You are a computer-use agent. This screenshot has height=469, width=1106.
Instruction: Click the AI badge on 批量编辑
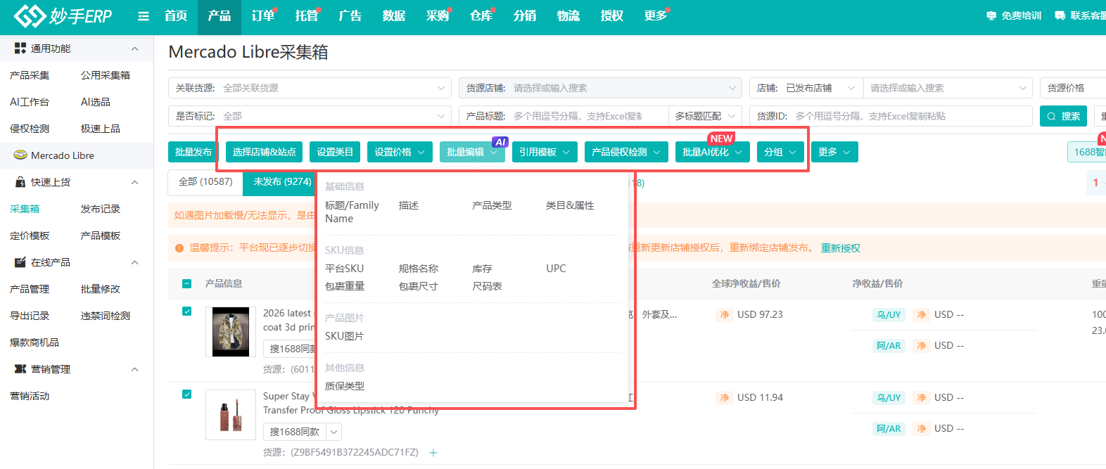click(500, 142)
